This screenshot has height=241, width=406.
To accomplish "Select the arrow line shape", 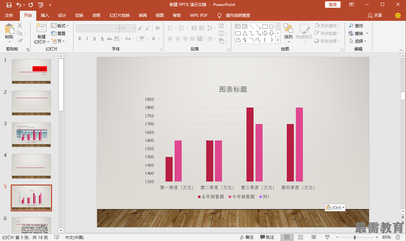I will coord(258,26).
